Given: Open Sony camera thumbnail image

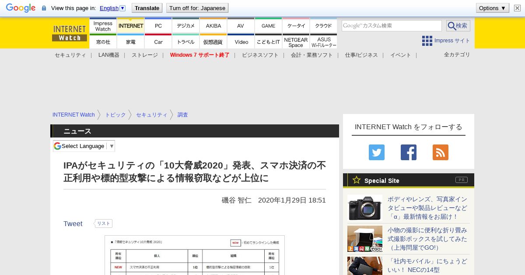Looking at the screenshot, I should pyautogui.click(x=365, y=208).
